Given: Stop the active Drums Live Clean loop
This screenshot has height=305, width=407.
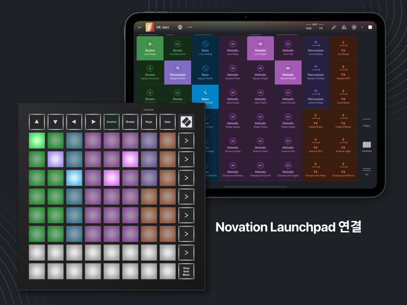Looking at the screenshot, I should pos(150,48).
